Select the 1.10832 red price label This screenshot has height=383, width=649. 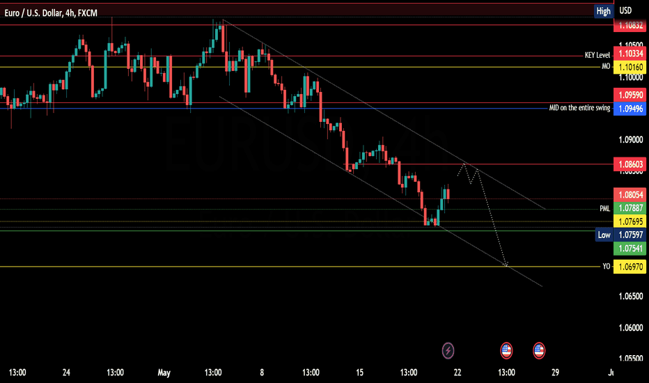click(x=630, y=25)
